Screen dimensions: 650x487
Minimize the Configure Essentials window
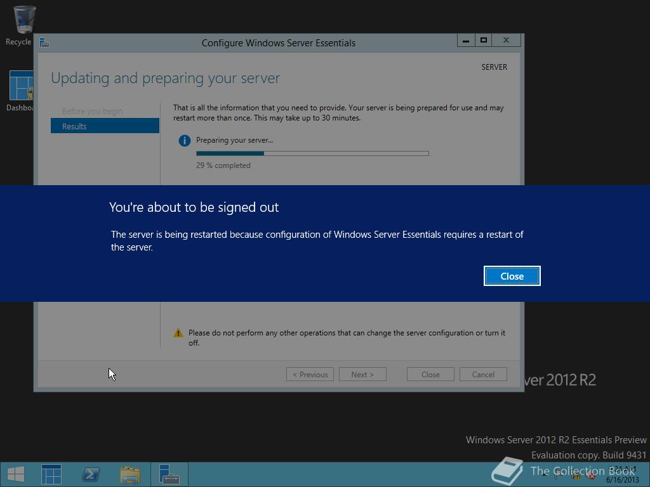click(466, 40)
